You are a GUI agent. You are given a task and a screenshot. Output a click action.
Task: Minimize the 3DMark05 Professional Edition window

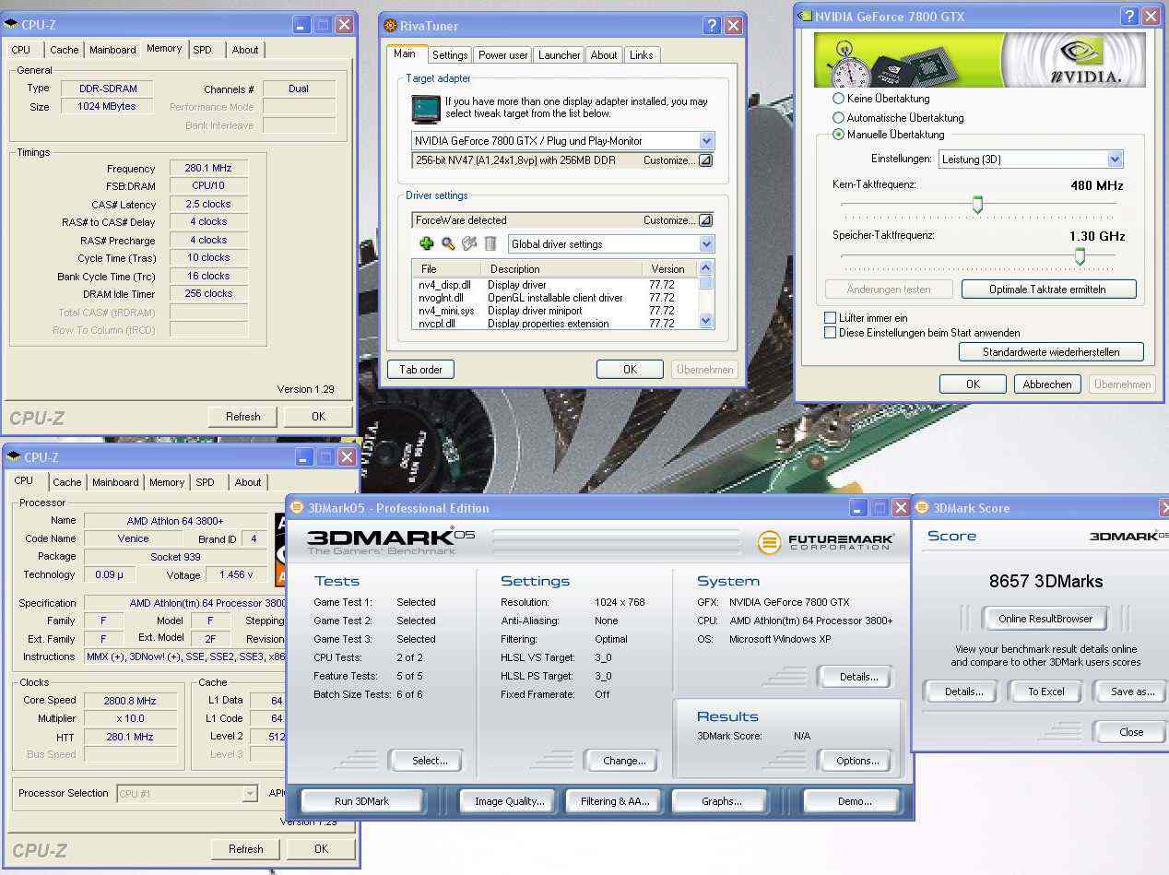(x=858, y=508)
